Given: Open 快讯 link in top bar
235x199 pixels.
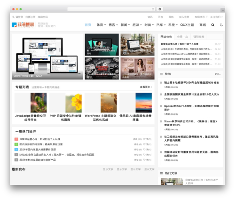Looking at the screenshot, I should pos(150,17).
